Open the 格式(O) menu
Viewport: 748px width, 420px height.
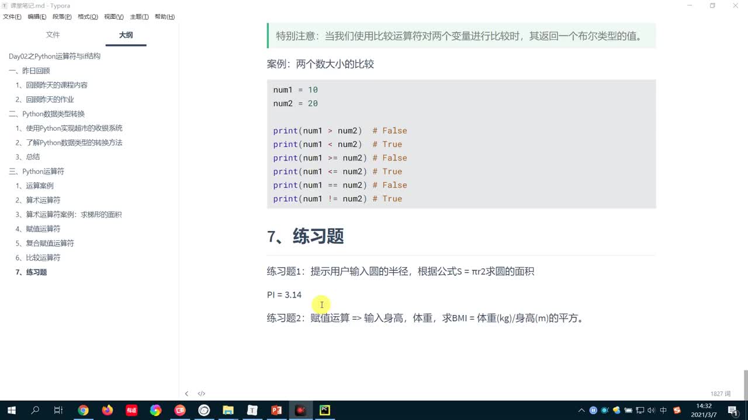[x=88, y=17]
